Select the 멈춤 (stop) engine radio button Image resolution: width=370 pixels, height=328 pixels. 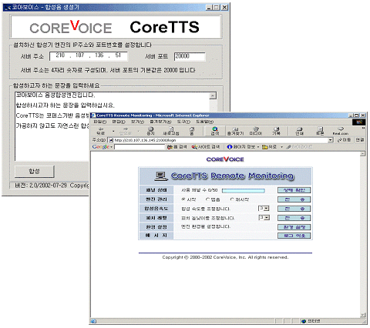(207, 199)
